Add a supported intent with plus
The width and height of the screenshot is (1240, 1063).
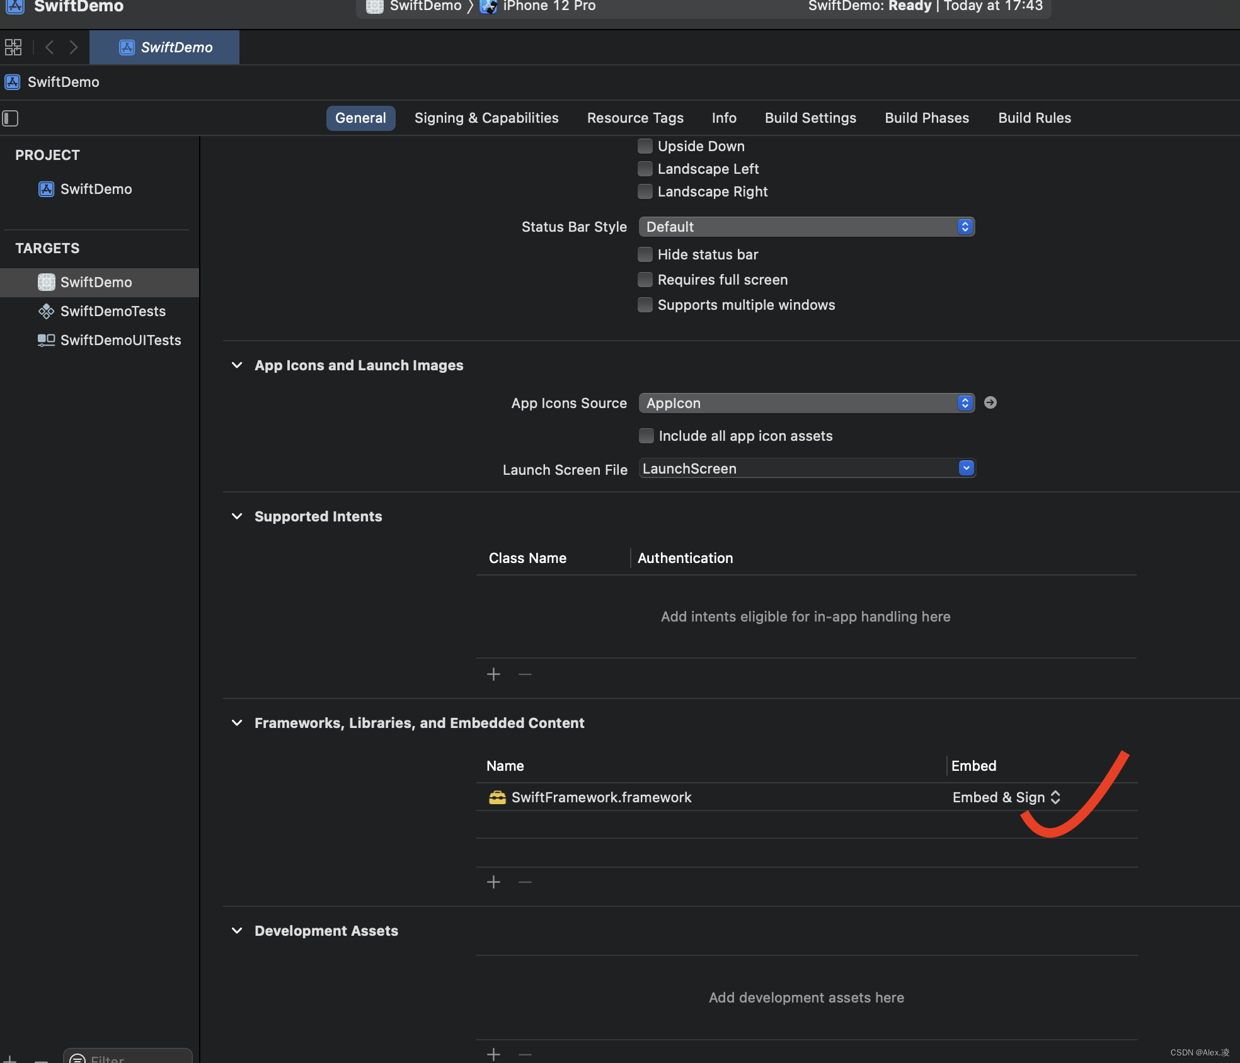tap(494, 674)
